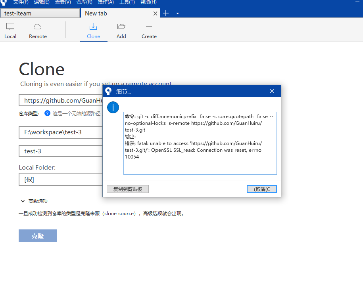Open the Local Folder [根] field
This screenshot has width=363, height=294.
61,179
